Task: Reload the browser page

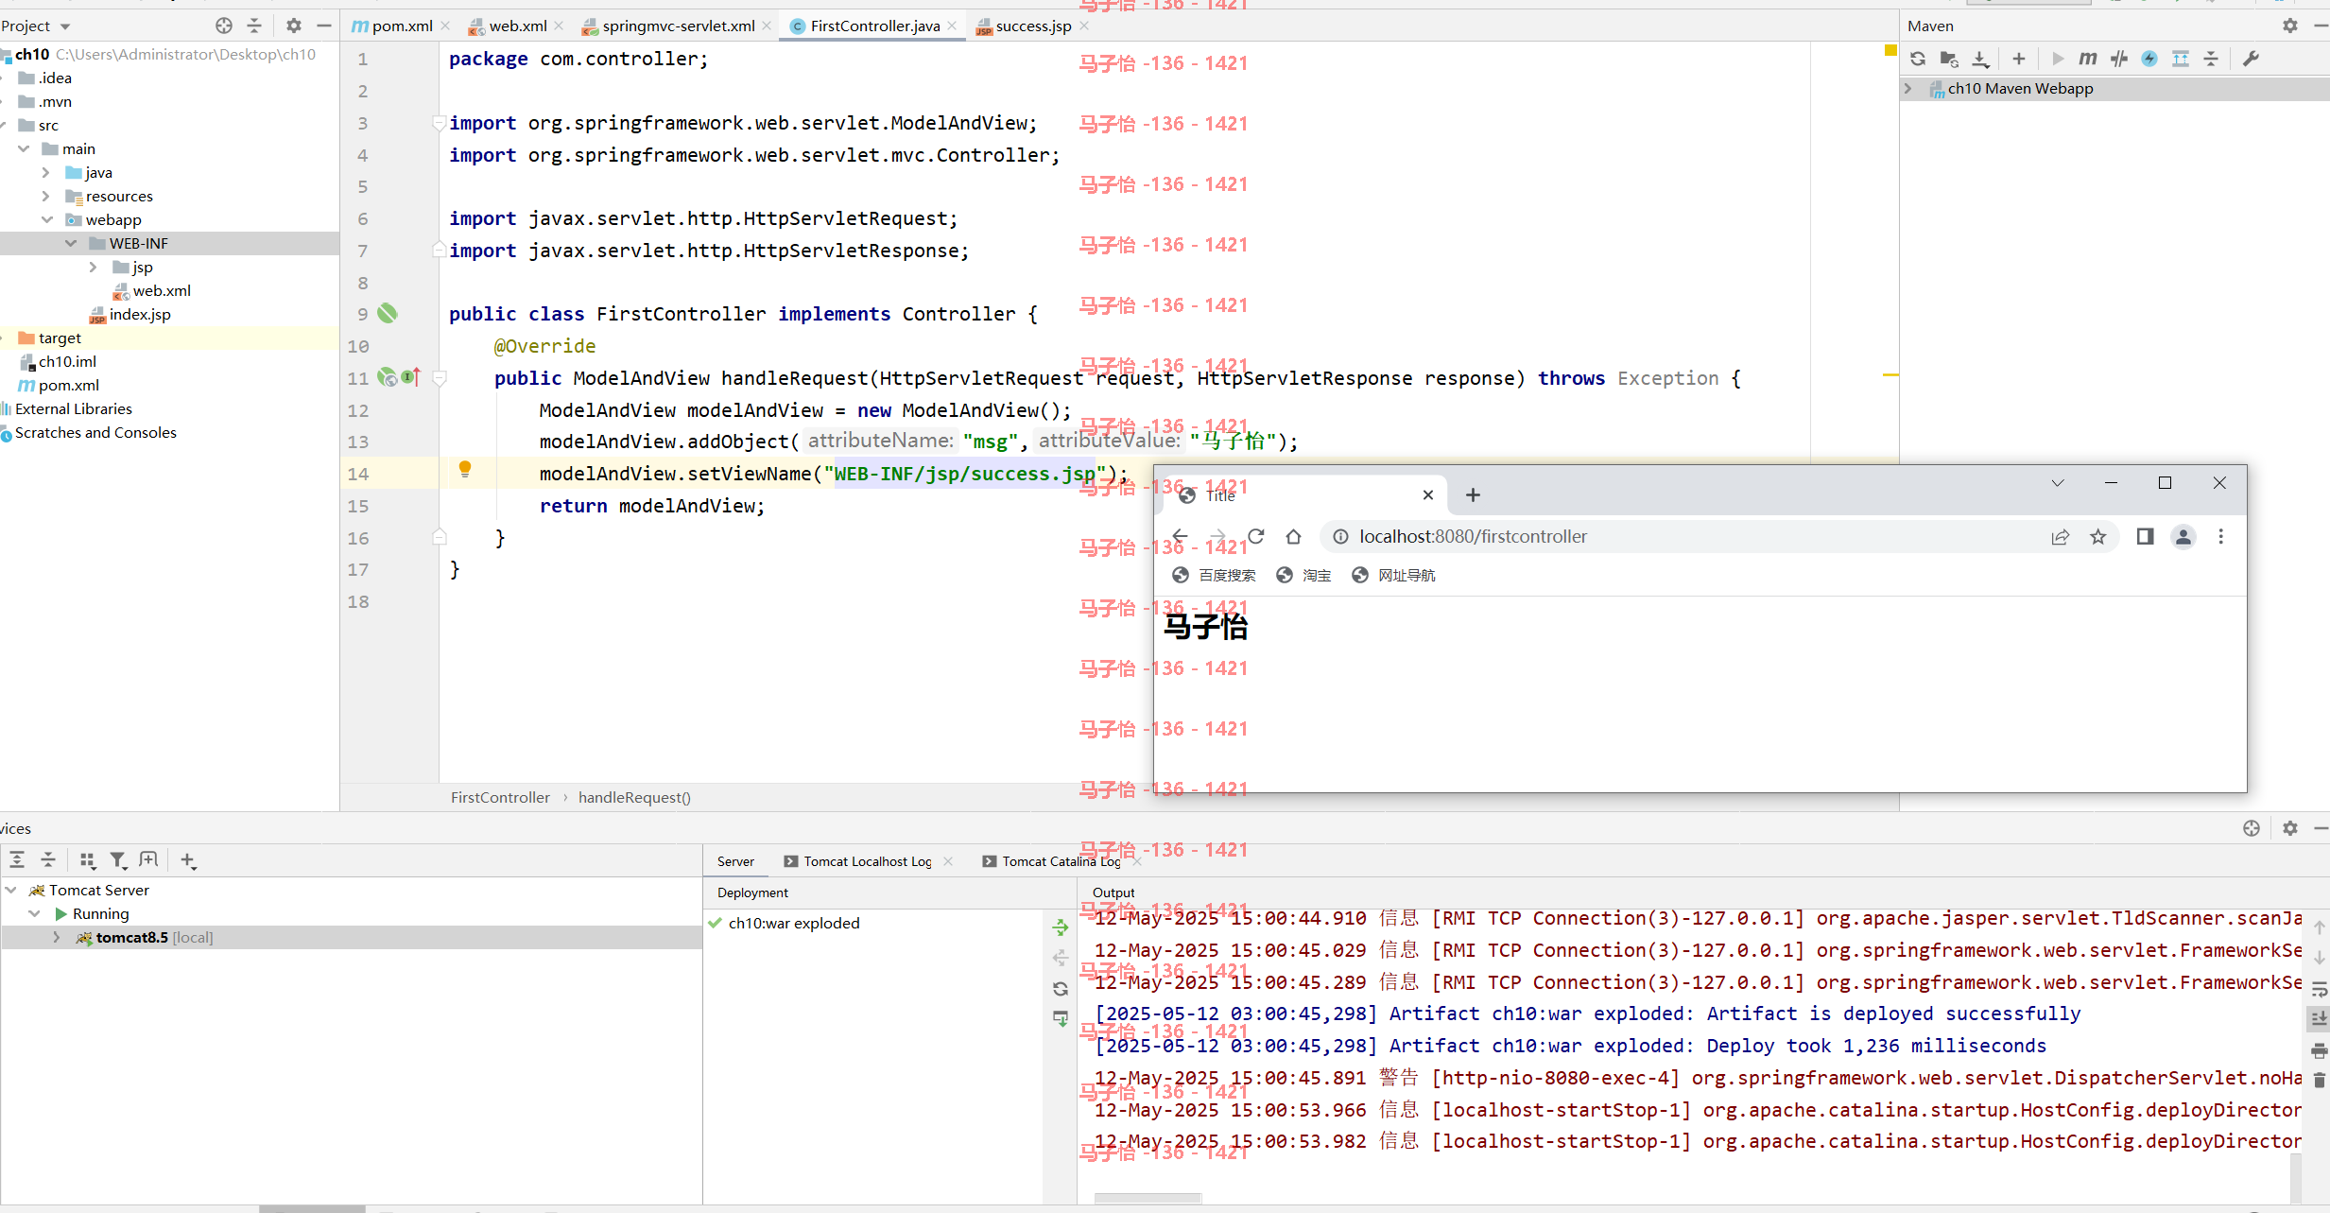Action: [1255, 536]
